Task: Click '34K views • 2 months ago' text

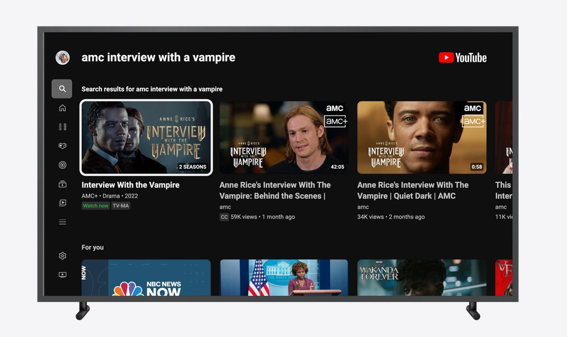Action: pos(391,217)
